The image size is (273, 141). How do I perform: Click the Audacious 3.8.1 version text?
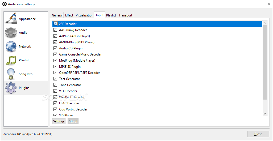click(28, 134)
